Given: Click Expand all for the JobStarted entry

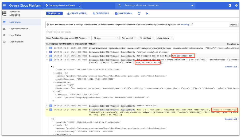Looking at the screenshot, I should point(231,119).
